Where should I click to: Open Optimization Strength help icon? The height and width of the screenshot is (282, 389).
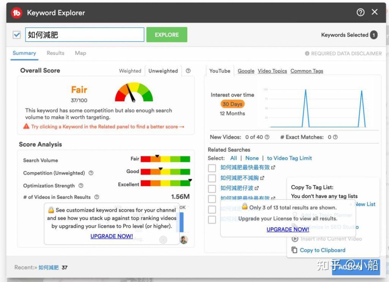point(81,186)
